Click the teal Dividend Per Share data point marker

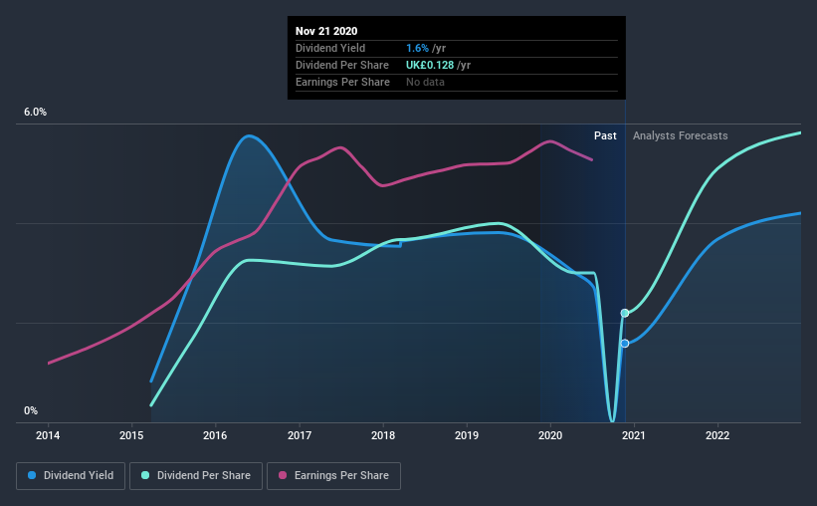tap(624, 313)
